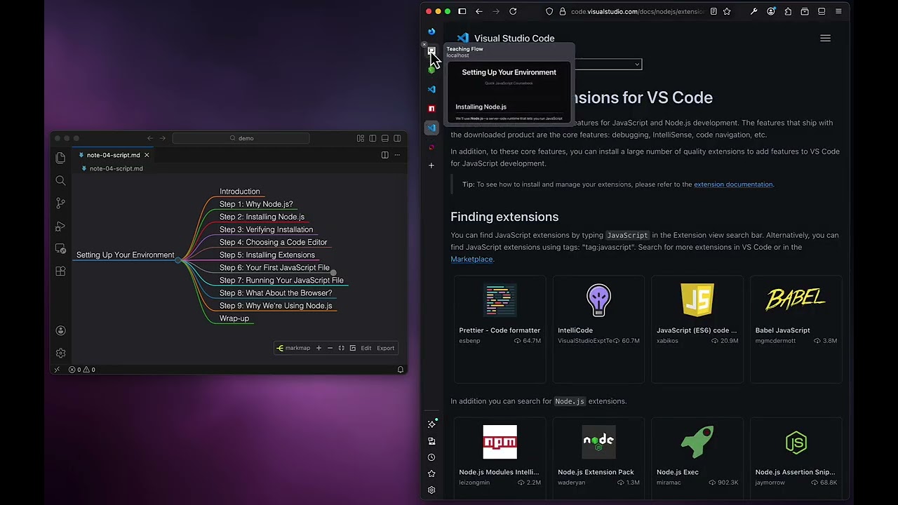Image resolution: width=898 pixels, height=505 pixels.
Task: Click the Step 6: Your First JavaScript File node
Action: click(274, 267)
